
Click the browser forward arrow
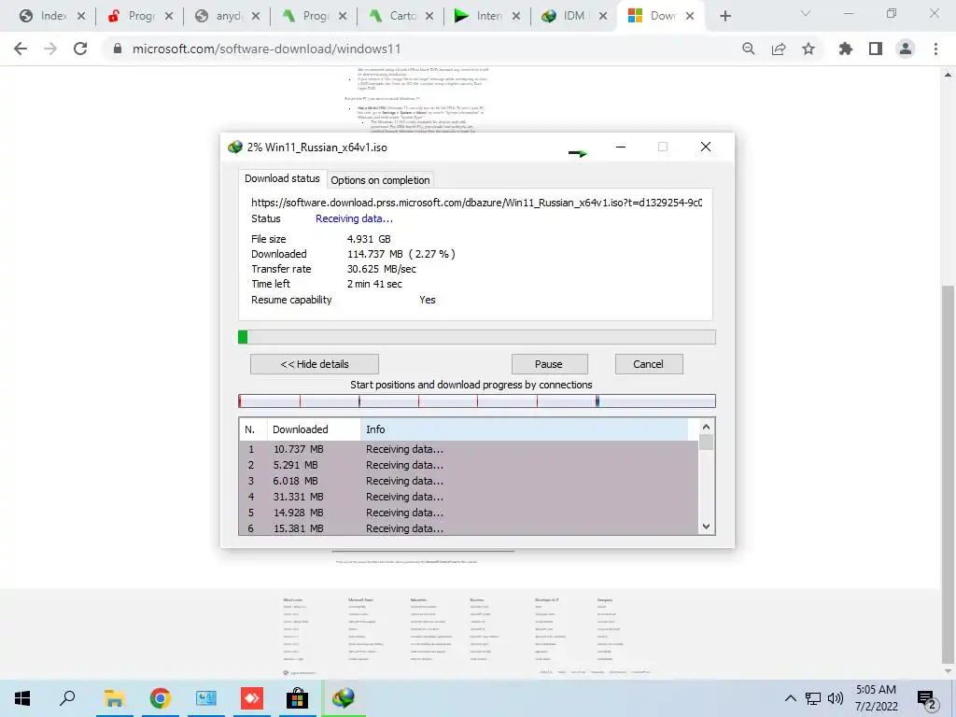point(50,49)
